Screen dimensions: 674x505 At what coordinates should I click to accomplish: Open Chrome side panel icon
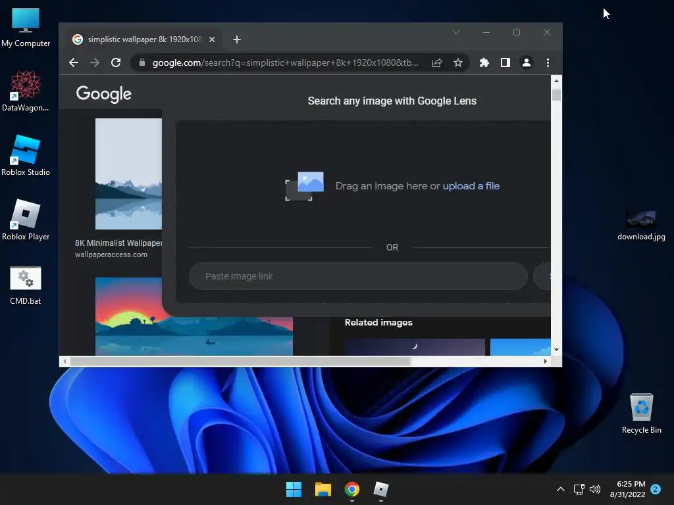pyautogui.click(x=505, y=62)
